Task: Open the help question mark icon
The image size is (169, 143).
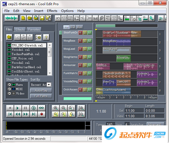Action: [x=46, y=37]
